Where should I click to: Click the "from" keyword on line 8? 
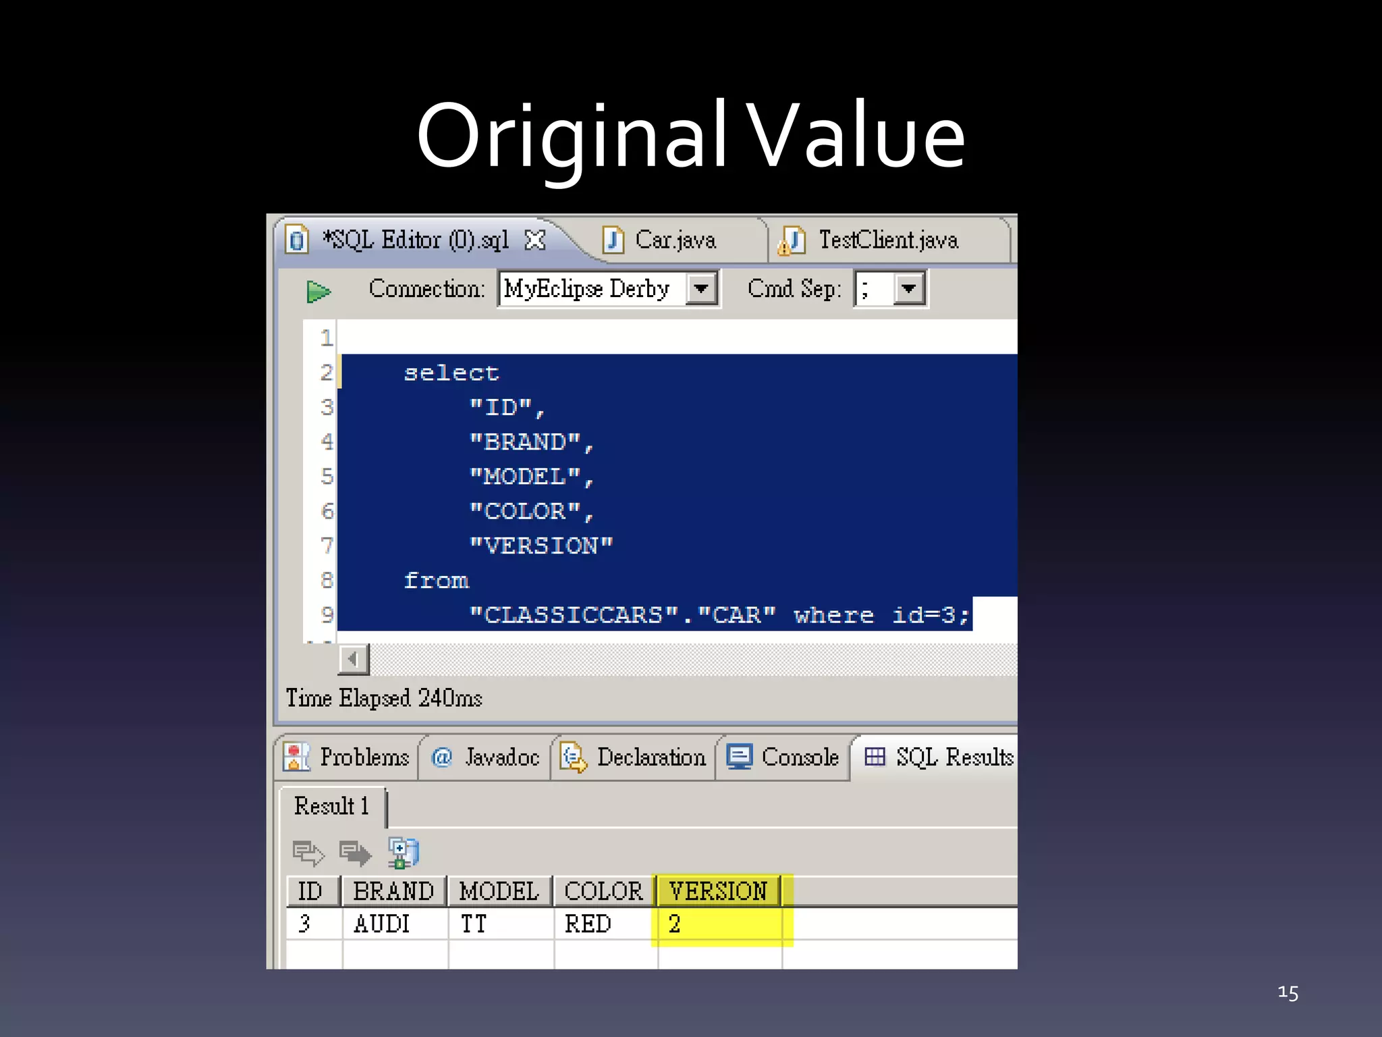[436, 581]
